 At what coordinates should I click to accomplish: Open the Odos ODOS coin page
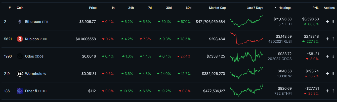(x=34, y=56)
